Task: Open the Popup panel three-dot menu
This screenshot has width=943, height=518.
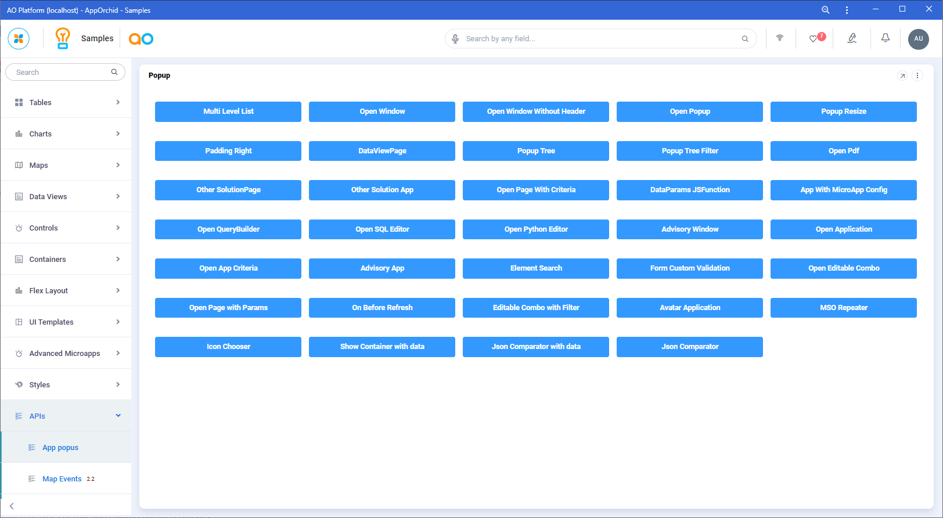Action: pos(917,75)
